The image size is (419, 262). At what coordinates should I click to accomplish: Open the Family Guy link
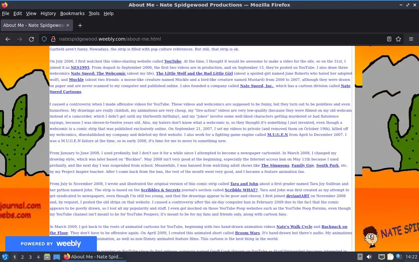303,165
